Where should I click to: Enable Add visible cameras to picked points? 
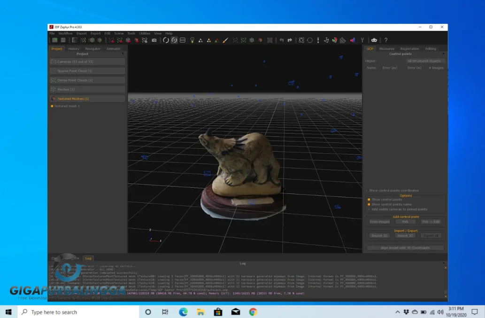tap(369, 209)
